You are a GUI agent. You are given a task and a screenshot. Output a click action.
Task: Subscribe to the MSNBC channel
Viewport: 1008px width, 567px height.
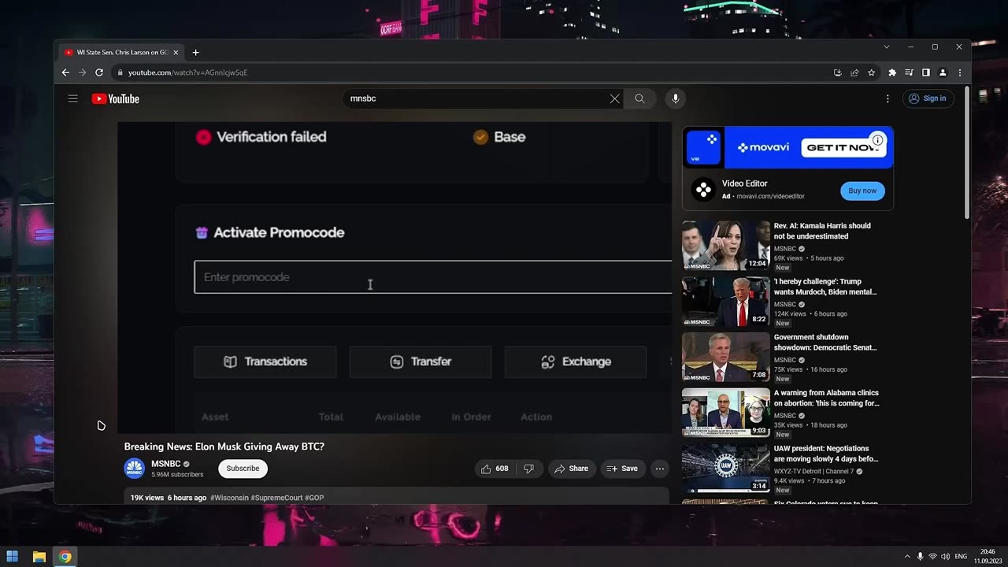[243, 469]
